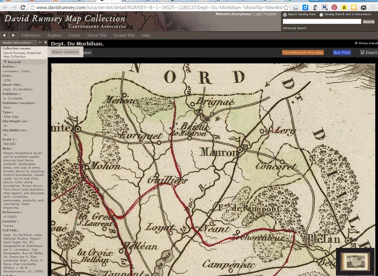Open the Share This menu
This screenshot has height=276, width=378.
(97, 35)
